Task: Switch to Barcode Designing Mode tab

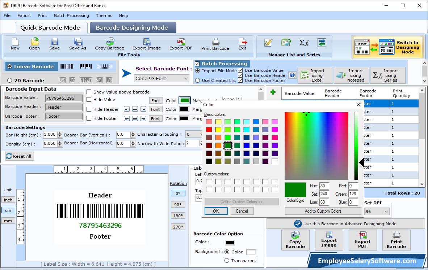Action: coord(133,27)
